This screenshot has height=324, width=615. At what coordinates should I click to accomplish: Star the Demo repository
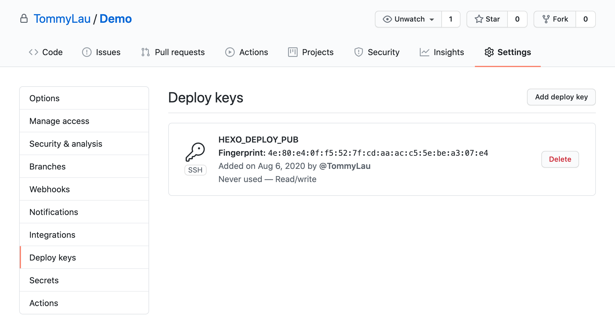click(487, 19)
